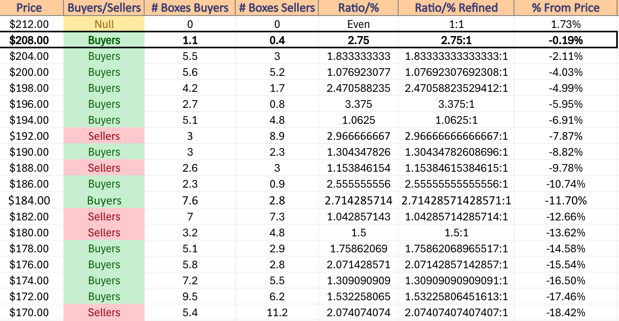
Task: Select the Even ratio cell
Action: pyautogui.click(x=358, y=24)
